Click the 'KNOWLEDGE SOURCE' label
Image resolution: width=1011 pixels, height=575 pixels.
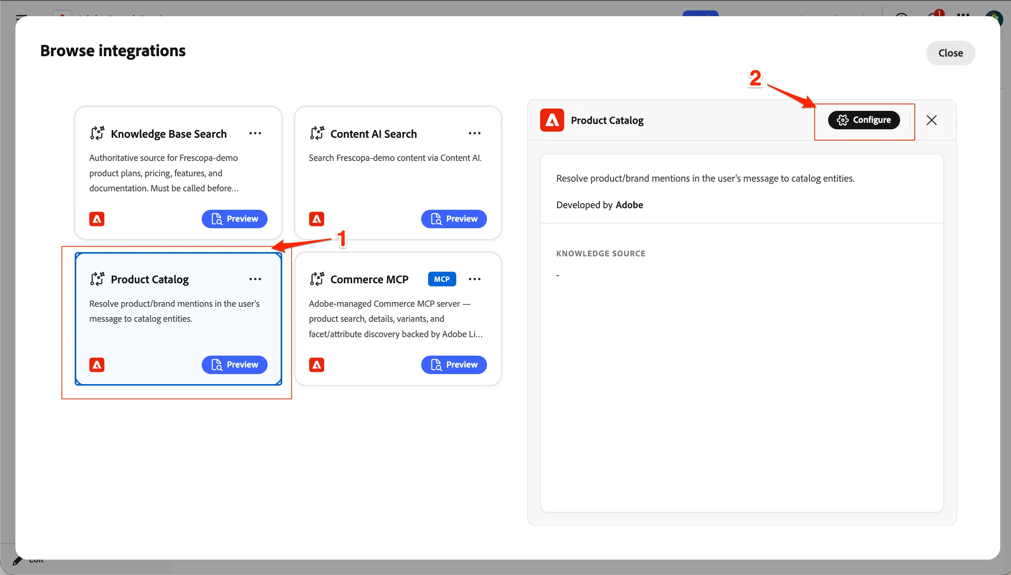tap(601, 254)
